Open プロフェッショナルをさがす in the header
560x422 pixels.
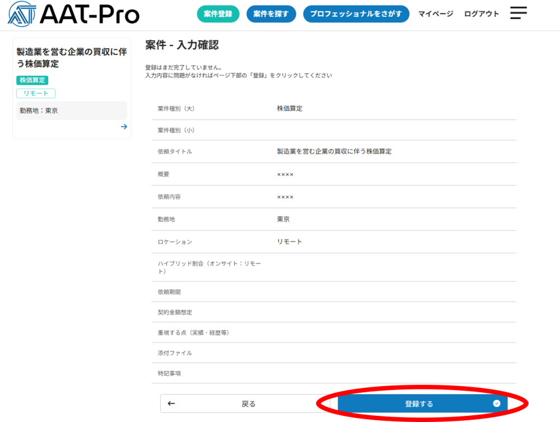point(356,14)
